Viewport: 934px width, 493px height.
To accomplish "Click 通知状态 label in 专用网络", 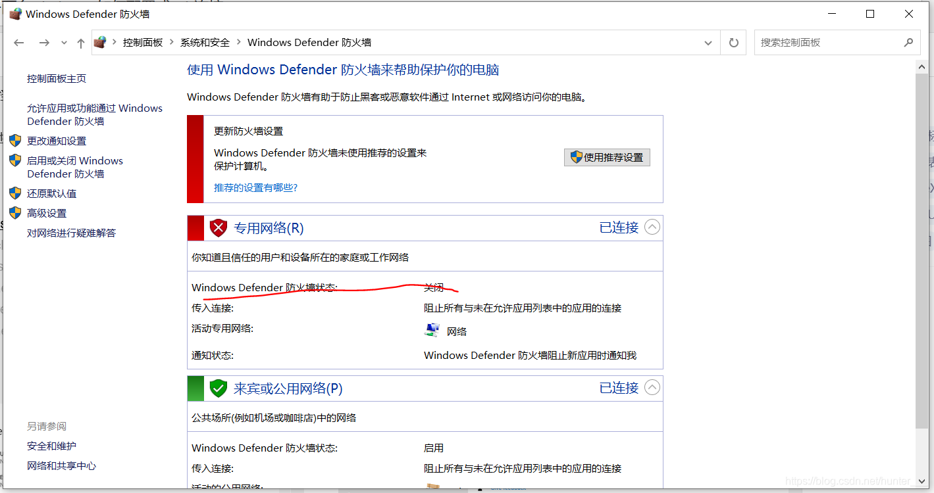I will pyautogui.click(x=213, y=355).
